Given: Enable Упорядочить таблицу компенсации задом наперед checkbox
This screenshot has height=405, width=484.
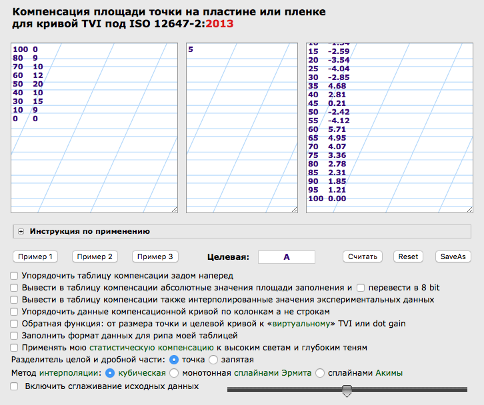Looking at the screenshot, I should tap(14, 276).
